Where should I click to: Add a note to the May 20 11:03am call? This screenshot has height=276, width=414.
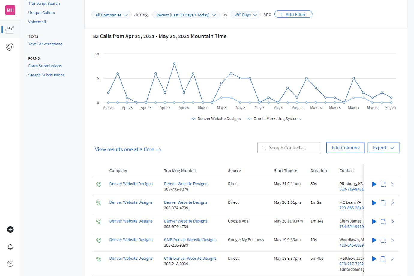[x=383, y=221]
